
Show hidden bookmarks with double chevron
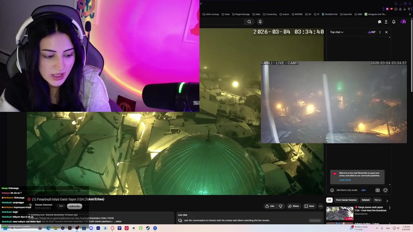click(410, 14)
